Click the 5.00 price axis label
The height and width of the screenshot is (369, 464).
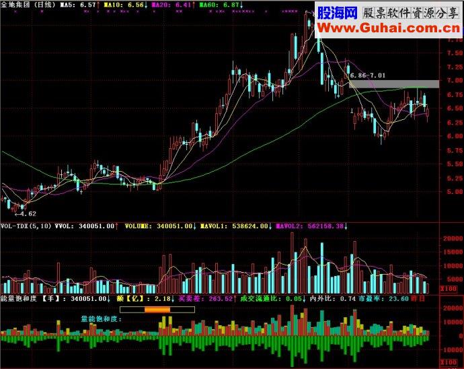(455, 192)
